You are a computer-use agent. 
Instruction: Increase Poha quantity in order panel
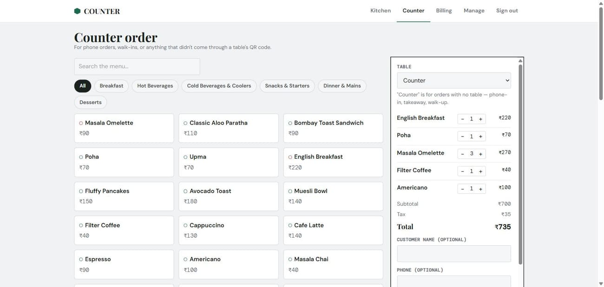tap(480, 137)
